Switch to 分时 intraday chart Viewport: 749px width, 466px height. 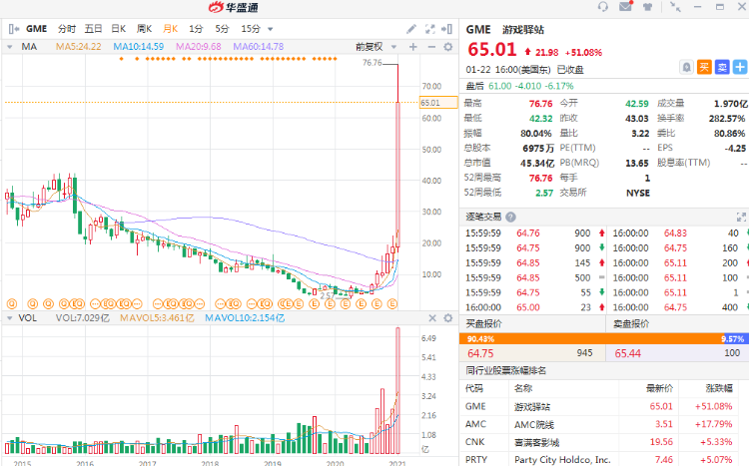(x=67, y=29)
